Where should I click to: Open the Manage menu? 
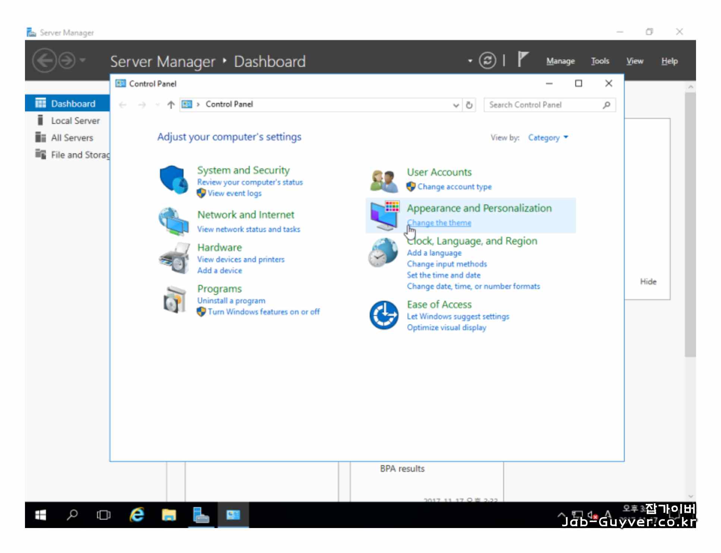[x=560, y=61]
